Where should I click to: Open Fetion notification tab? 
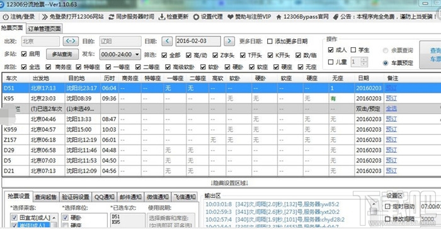tap(185, 198)
